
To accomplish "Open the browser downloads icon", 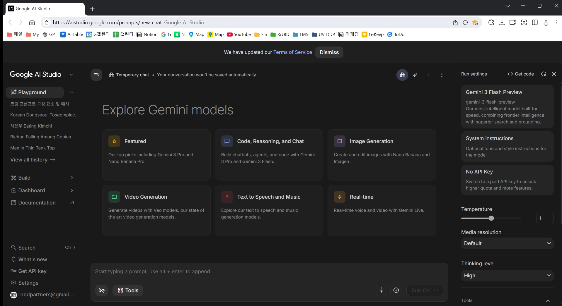I will tap(502, 23).
